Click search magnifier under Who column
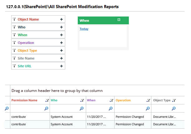Screen dimensions: 191x134 pyautogui.click(x=82, y=108)
